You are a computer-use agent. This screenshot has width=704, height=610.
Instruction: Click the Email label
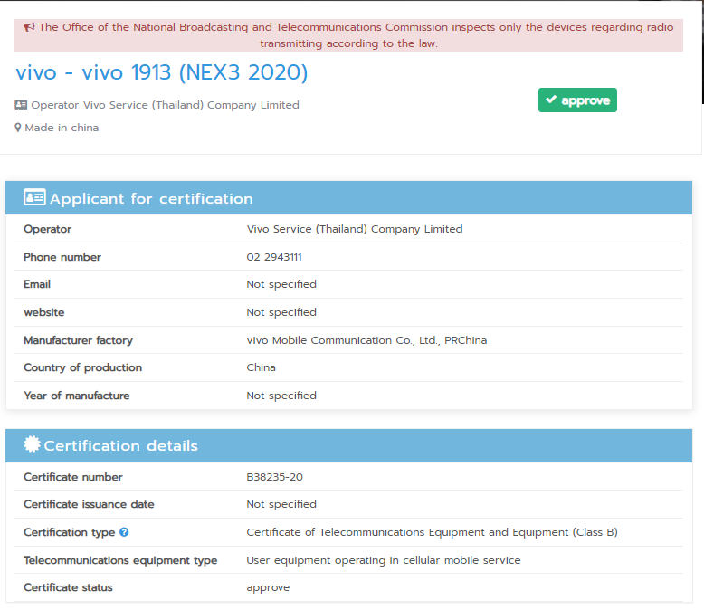37,284
